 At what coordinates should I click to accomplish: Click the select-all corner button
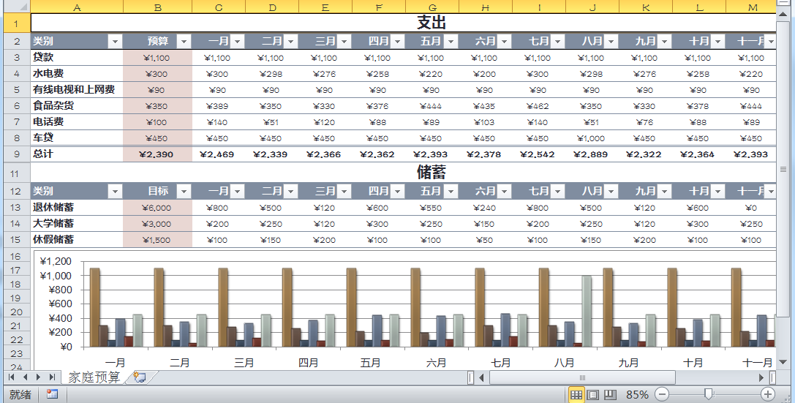(16, 7)
